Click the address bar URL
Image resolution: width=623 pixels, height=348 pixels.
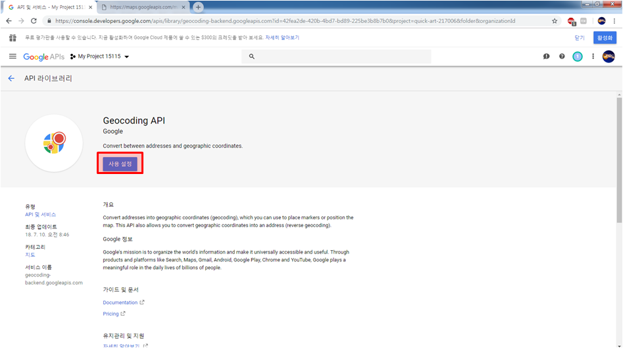click(285, 21)
